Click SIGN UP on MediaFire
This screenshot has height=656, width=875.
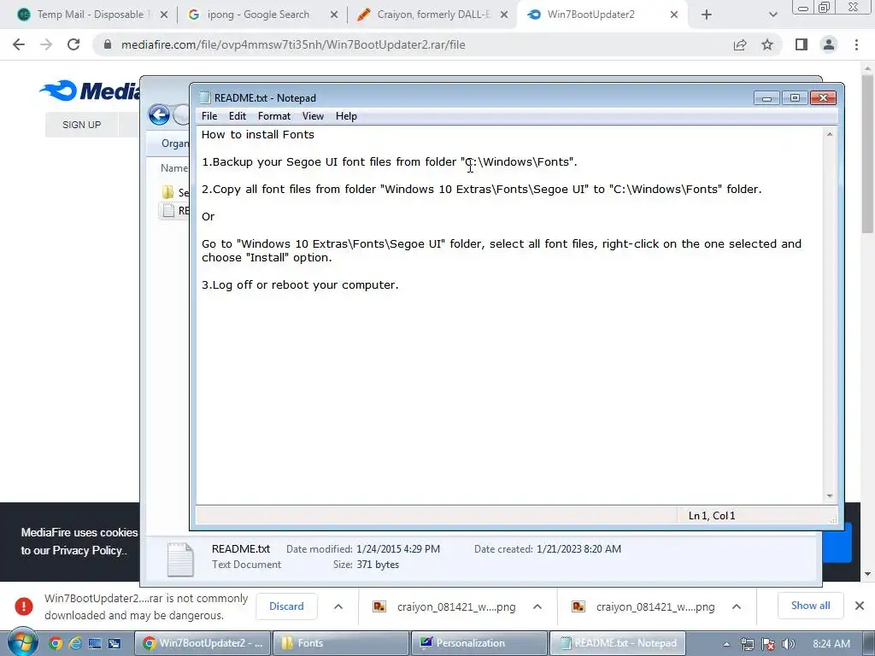coord(81,125)
